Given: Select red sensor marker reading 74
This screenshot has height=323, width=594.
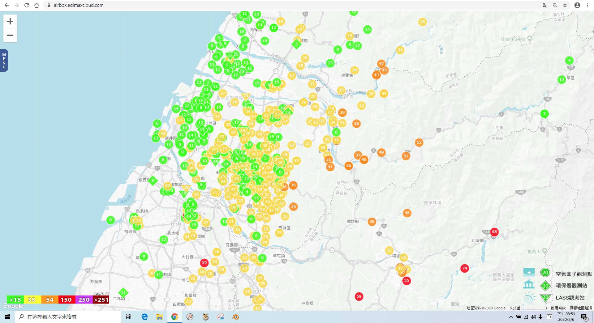Looking at the screenshot, I should tap(464, 268).
